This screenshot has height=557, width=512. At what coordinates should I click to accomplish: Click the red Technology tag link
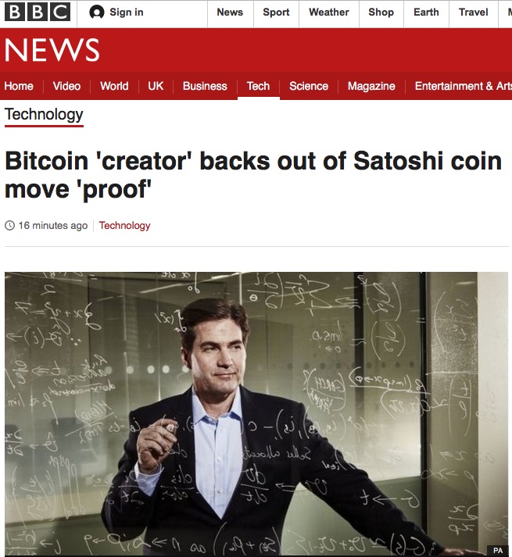pyautogui.click(x=124, y=225)
